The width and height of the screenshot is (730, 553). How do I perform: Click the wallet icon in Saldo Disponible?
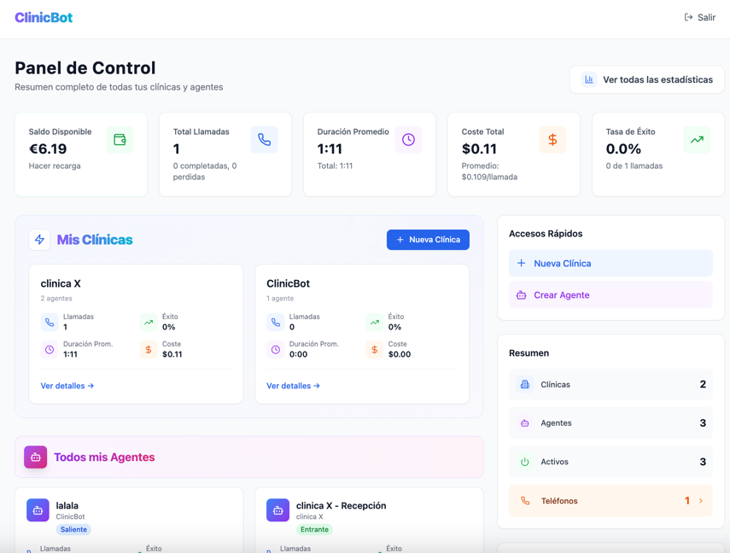click(x=120, y=140)
